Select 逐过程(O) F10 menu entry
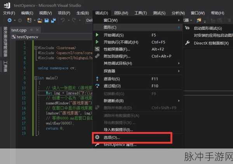 [137, 86]
